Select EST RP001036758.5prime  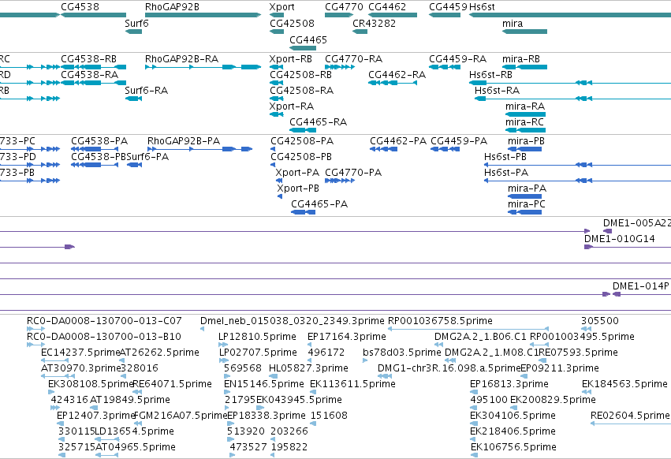440,321
